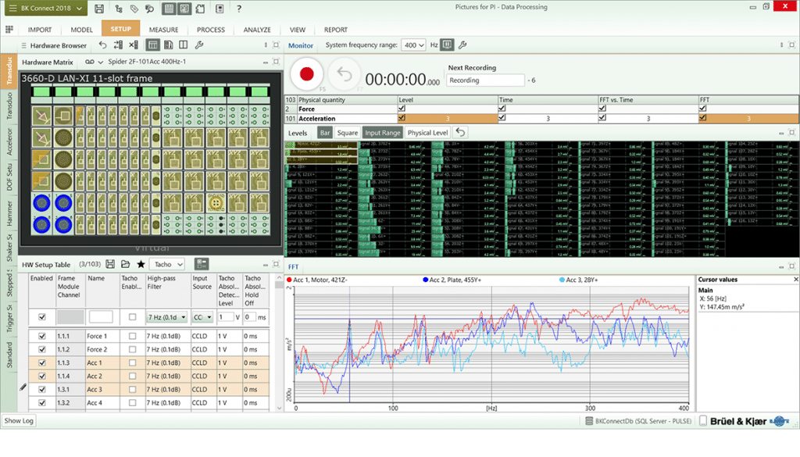Open the System frequency range dropdown
This screenshot has height=457, width=800.
(x=413, y=45)
